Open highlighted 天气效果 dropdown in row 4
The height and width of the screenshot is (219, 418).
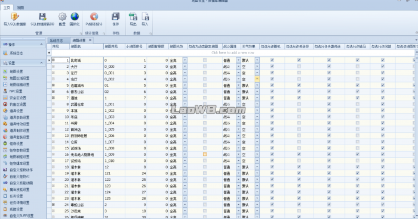coord(257,79)
